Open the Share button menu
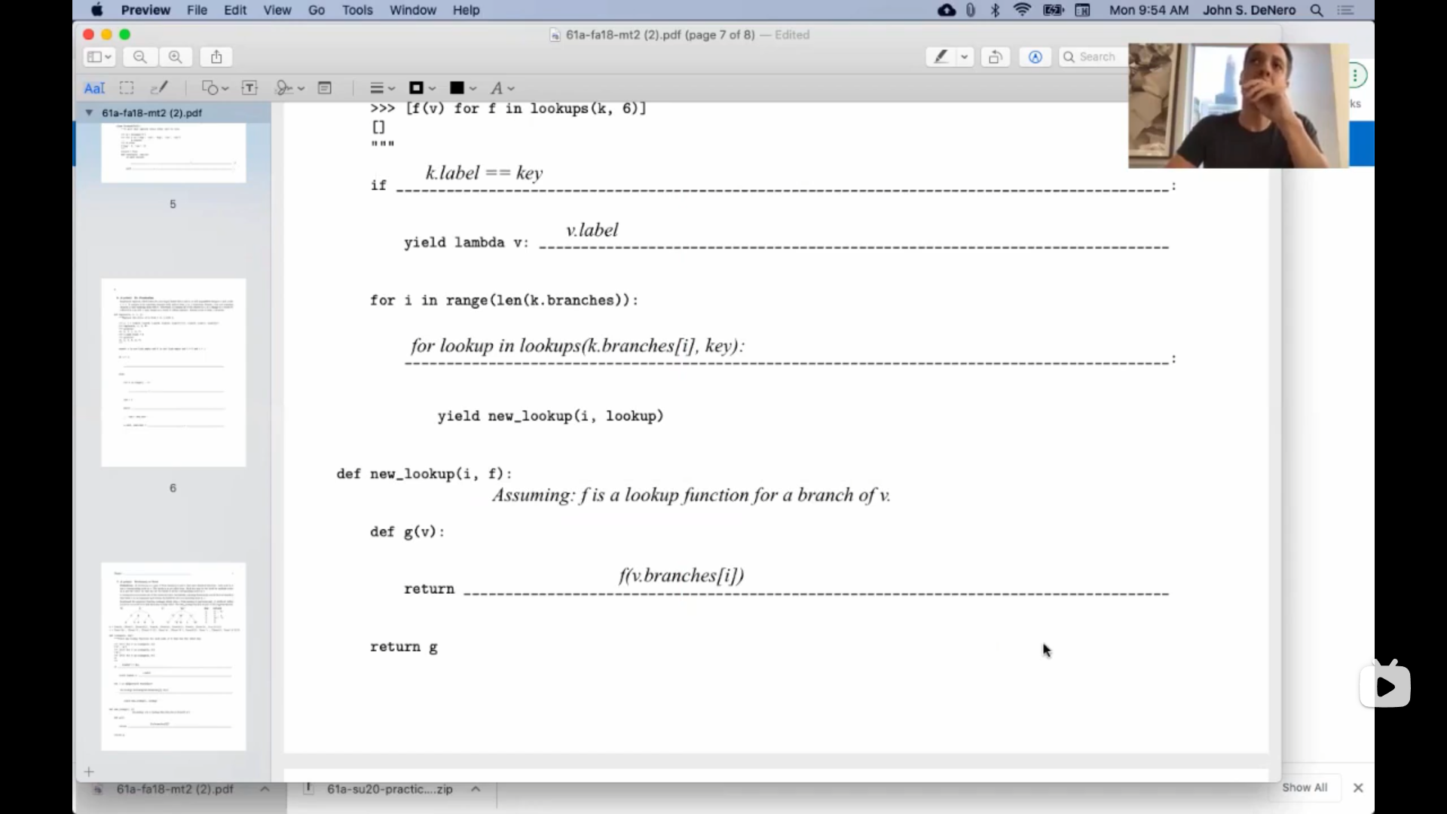 (x=216, y=57)
